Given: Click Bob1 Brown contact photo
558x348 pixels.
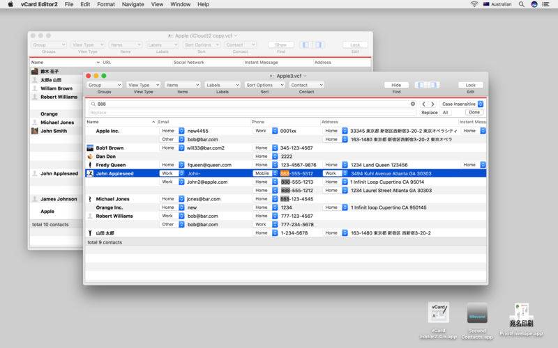Looking at the screenshot, I should [x=90, y=148].
